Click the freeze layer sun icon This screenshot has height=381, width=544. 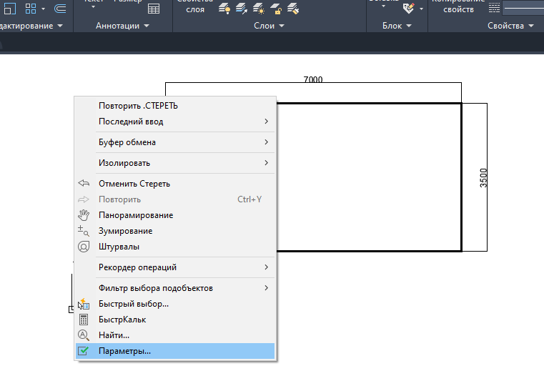click(x=259, y=9)
